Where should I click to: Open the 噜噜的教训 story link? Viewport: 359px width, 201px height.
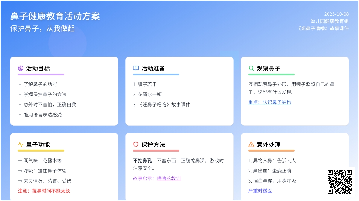pos(169,178)
